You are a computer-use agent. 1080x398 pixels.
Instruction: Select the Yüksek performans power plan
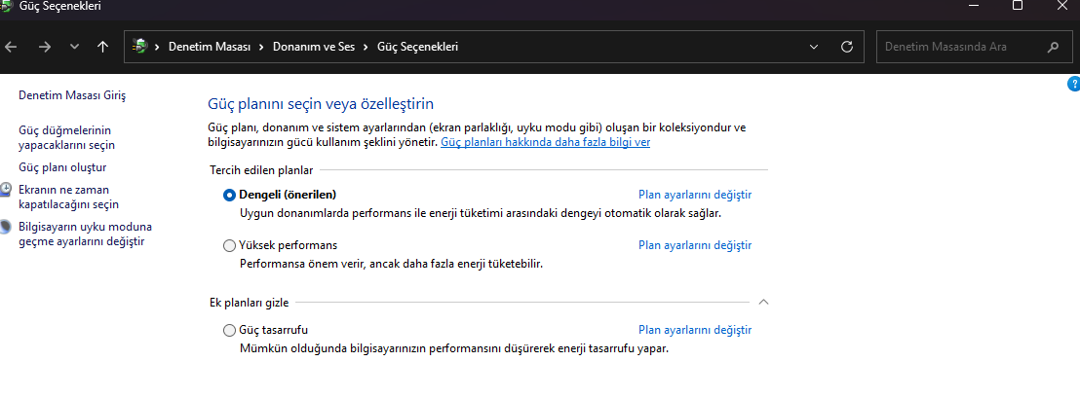coord(229,246)
